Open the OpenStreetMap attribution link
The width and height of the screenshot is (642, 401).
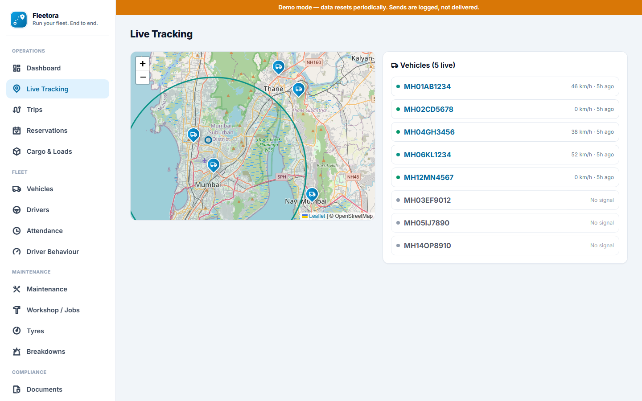tap(354, 216)
